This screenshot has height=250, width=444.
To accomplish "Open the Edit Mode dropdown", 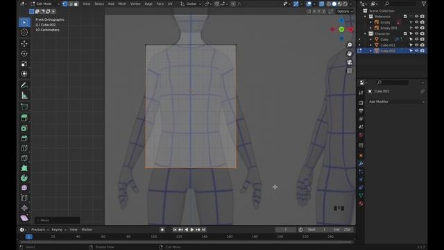I will [45, 3].
